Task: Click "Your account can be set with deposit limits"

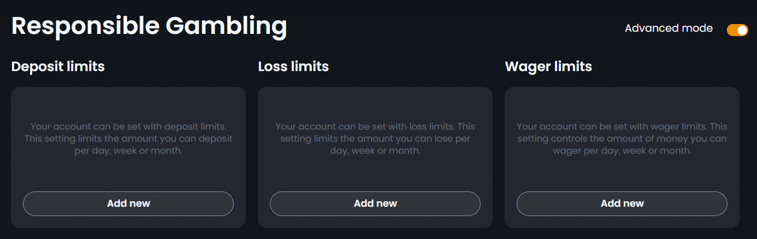Action: point(128,126)
